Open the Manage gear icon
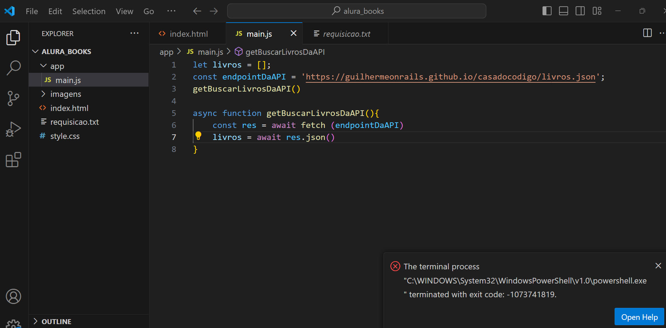 13,324
